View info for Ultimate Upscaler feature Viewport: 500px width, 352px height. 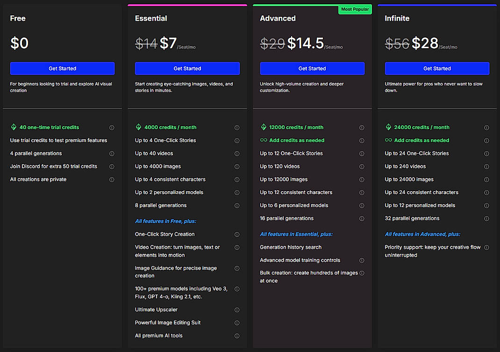(237, 309)
